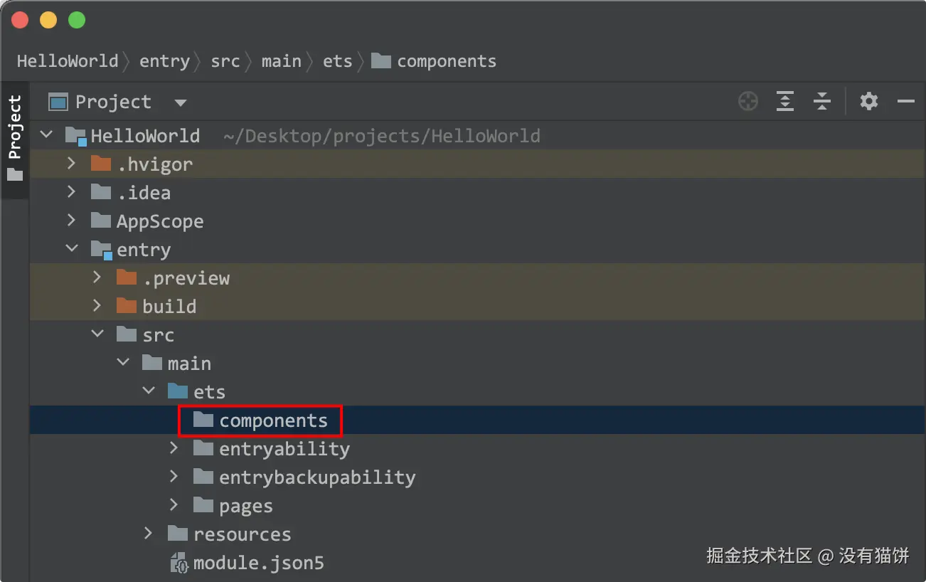This screenshot has height=582, width=926.
Task: Open Project panel gear settings
Action: pos(869,102)
